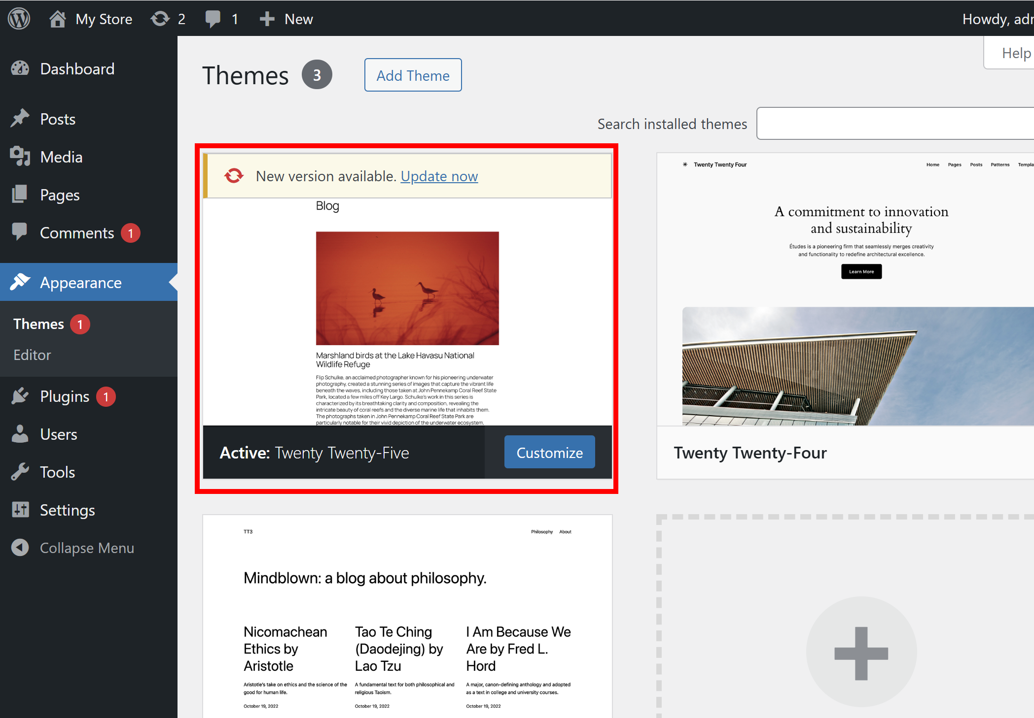Focus the Search installed themes field
This screenshot has width=1034, height=718.
click(x=895, y=124)
